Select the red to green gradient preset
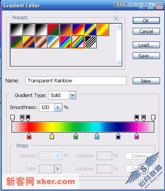 pyautogui.click(x=53, y=29)
